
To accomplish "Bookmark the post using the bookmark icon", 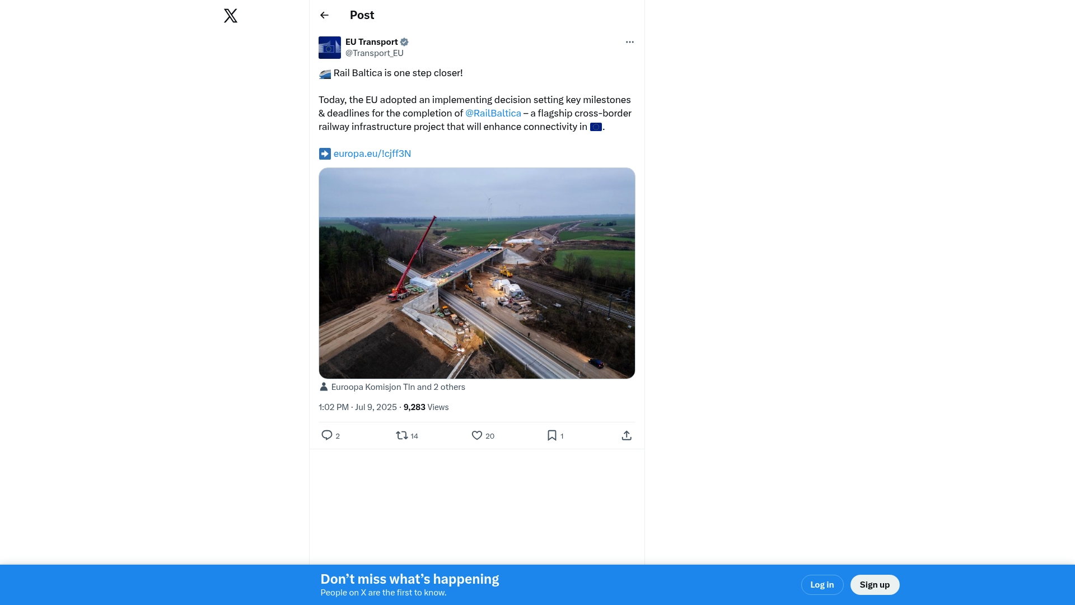I will [x=551, y=435].
